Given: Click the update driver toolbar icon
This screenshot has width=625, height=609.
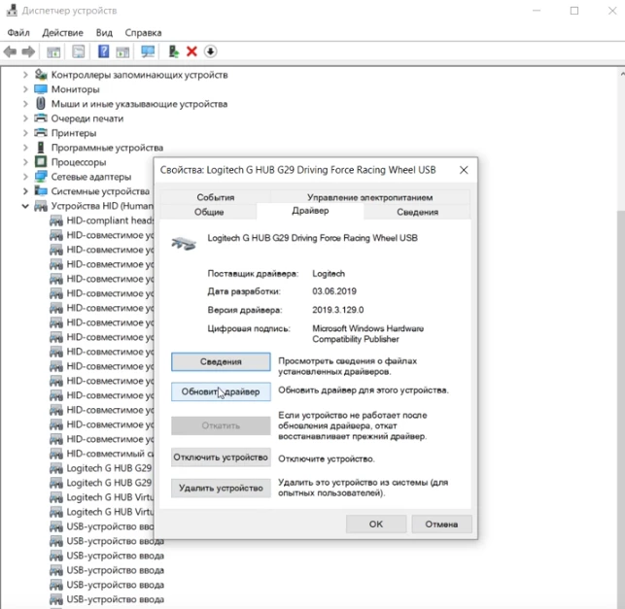Looking at the screenshot, I should (x=173, y=51).
